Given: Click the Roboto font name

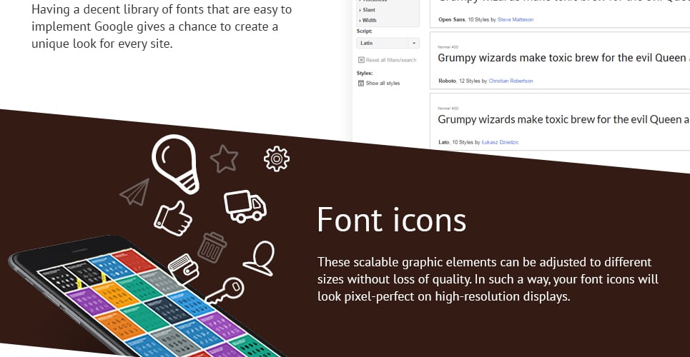Looking at the screenshot, I should point(447,81).
